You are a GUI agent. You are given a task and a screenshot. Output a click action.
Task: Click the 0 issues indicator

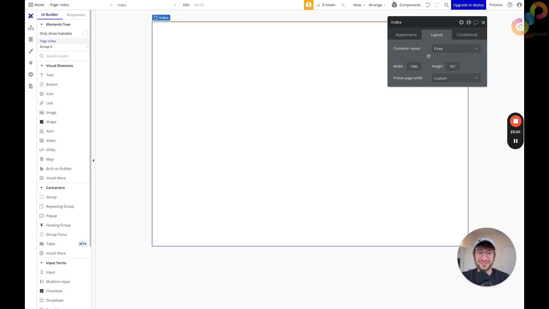326,5
